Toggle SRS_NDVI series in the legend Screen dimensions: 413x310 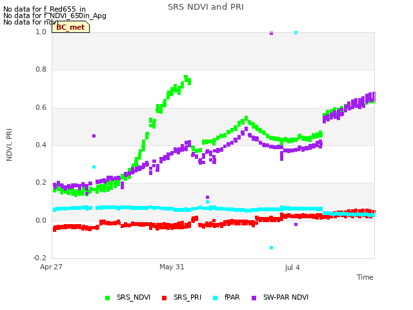click(x=128, y=298)
